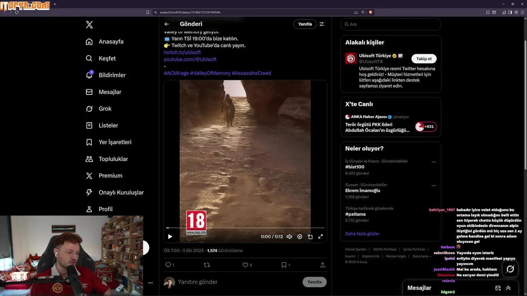Share the post
527x296 pixels.
[323, 265]
